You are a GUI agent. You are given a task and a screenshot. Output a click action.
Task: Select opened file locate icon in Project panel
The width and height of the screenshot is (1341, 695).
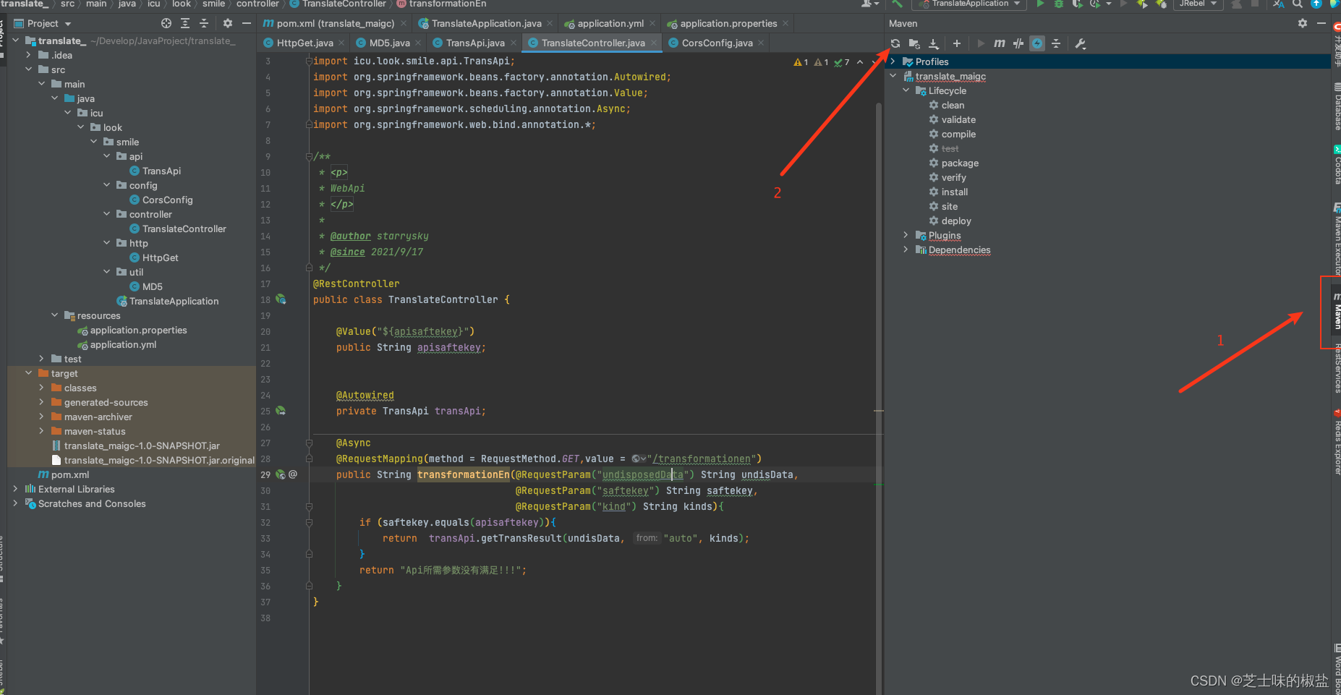(x=166, y=23)
